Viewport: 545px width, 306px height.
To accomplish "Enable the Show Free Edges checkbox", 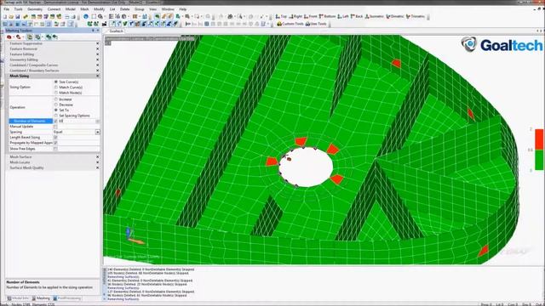I will point(55,149).
